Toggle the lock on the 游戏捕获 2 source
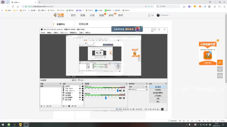The width and height of the screenshot is (227, 127). click(83, 93)
